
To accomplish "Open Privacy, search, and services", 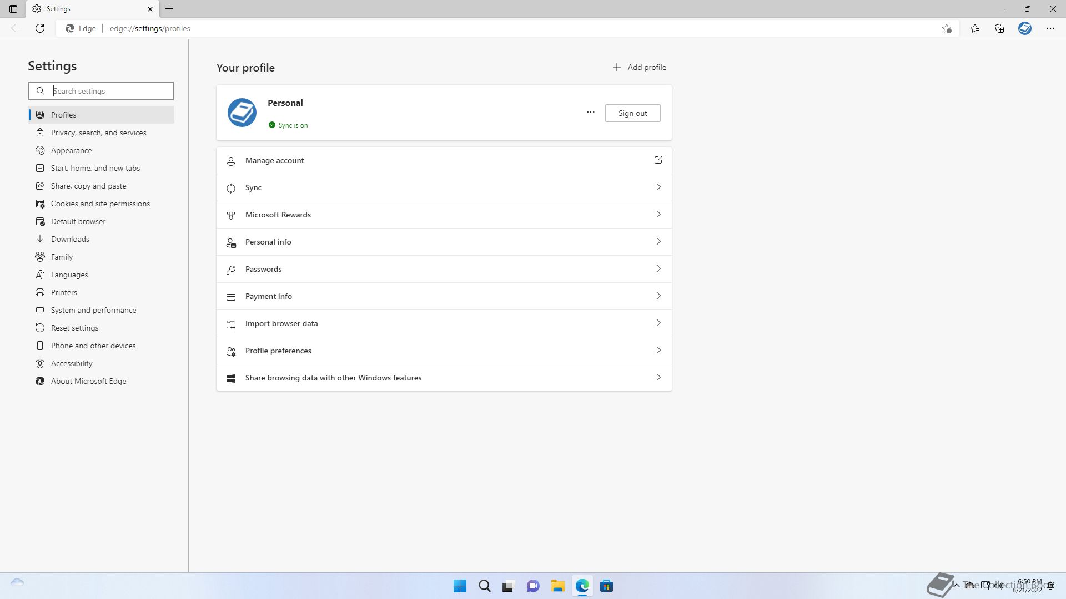I will click(x=101, y=133).
